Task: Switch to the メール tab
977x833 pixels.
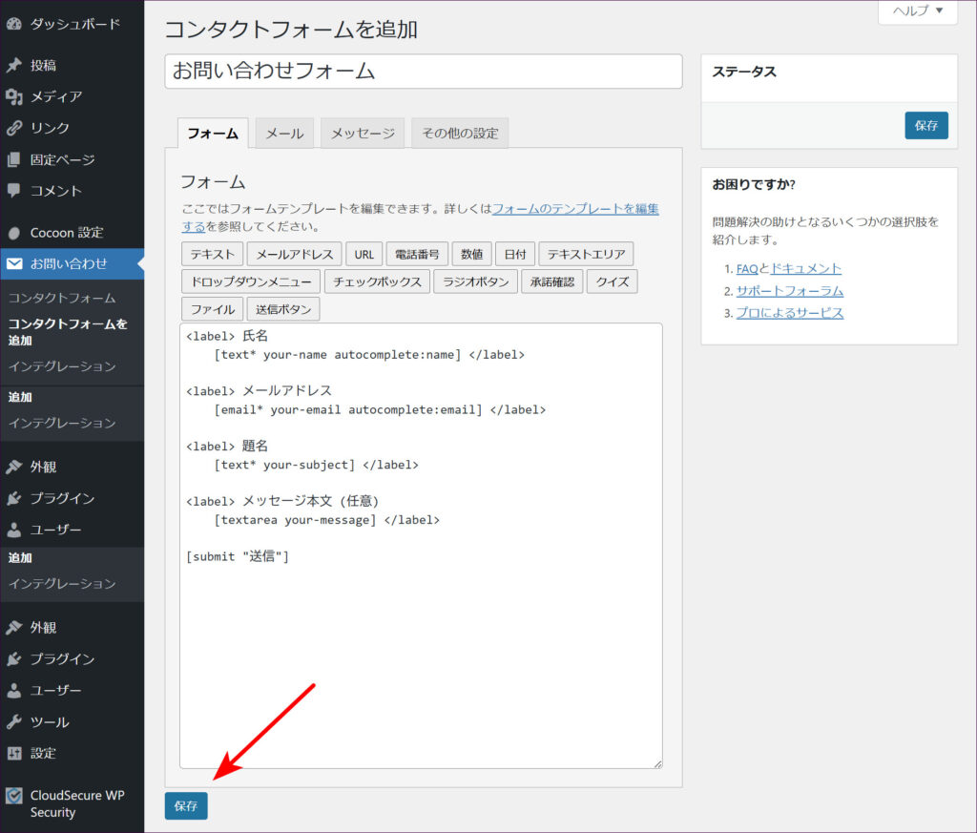Action: (x=284, y=134)
